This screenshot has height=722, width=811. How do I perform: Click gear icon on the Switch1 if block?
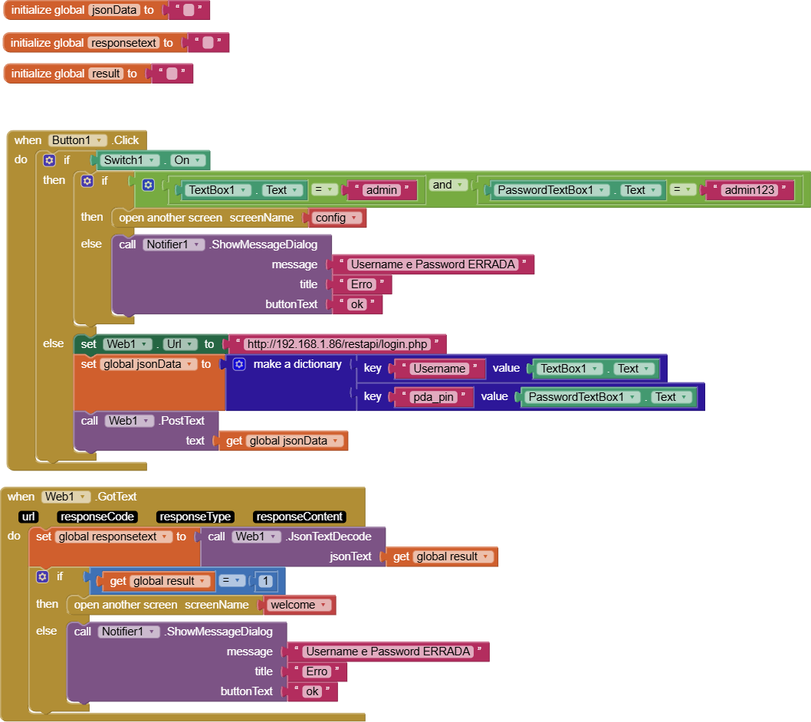coord(50,160)
